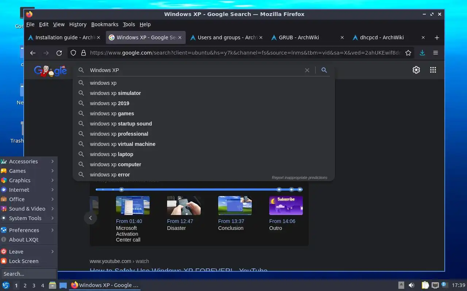Click the Google holiday logo

[x=50, y=71]
